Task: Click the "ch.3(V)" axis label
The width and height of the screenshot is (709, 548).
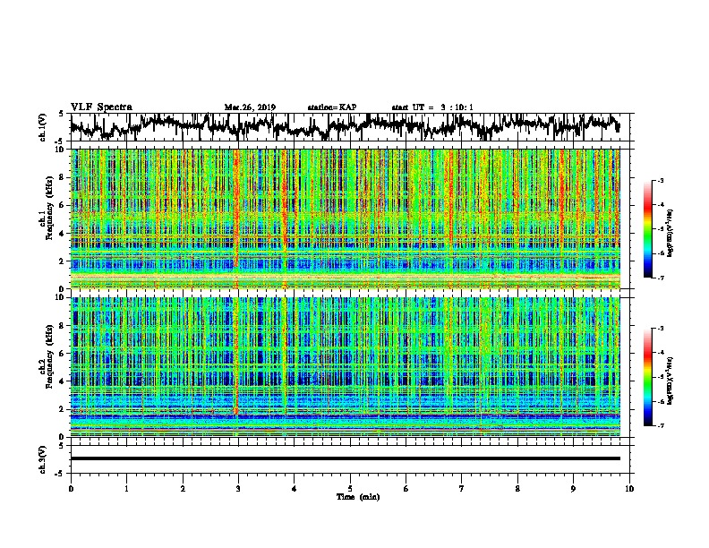Action: pyautogui.click(x=43, y=459)
